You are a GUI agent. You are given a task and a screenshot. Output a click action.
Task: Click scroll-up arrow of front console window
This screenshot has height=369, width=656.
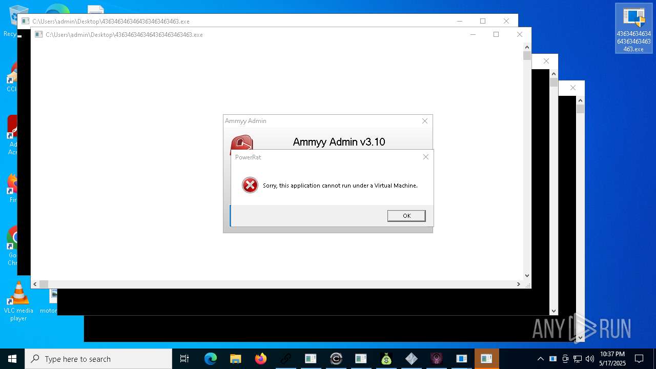point(527,47)
